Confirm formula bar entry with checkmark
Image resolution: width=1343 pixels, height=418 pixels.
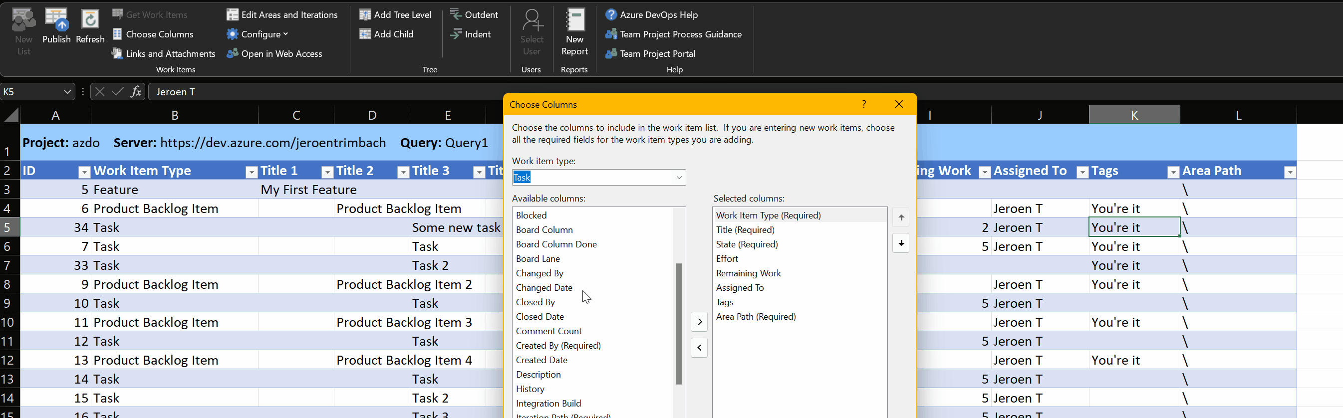(x=118, y=92)
